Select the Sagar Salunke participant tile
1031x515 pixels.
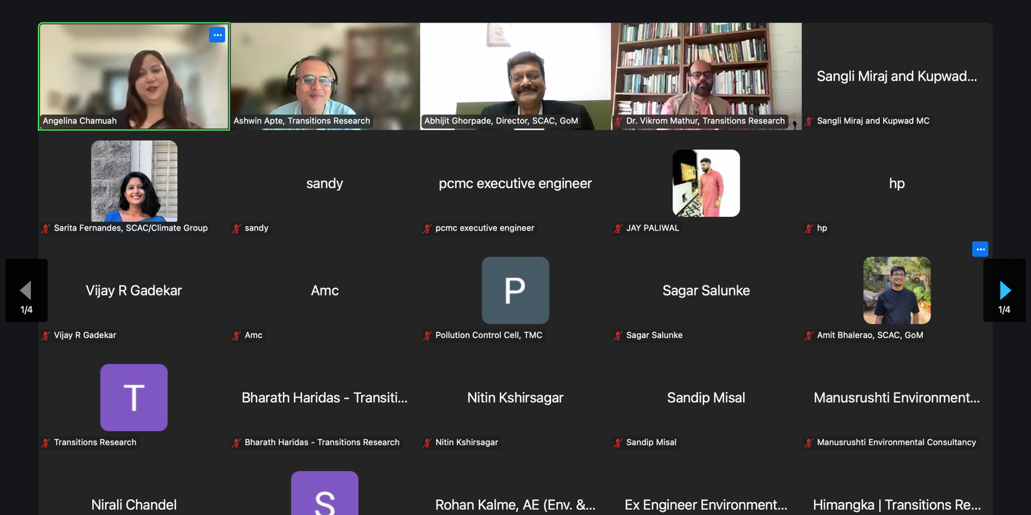point(706,290)
